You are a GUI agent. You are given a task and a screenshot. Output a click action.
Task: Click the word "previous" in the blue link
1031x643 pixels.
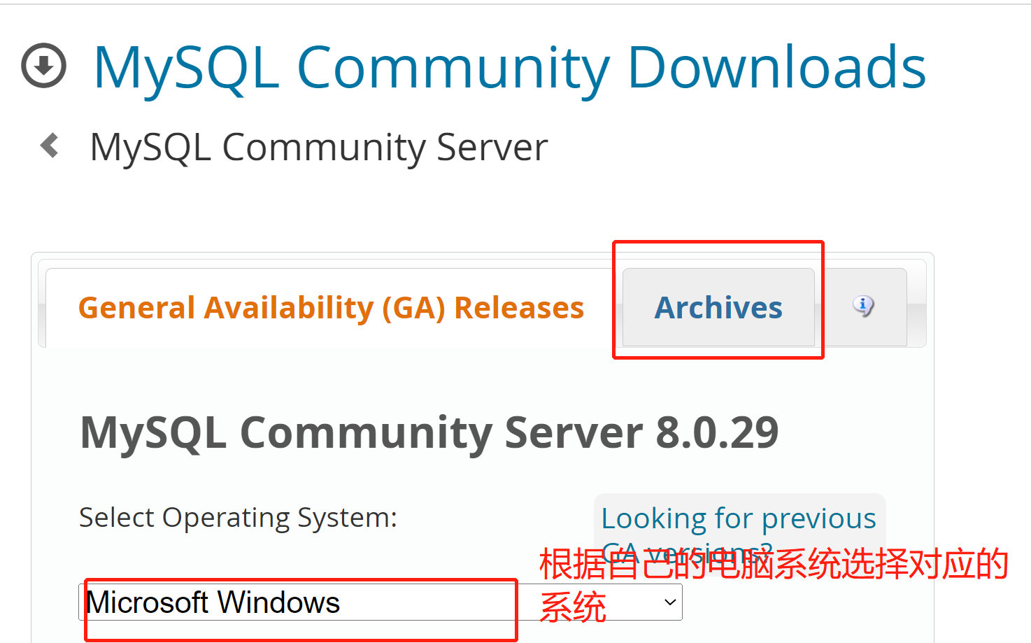[x=818, y=518]
